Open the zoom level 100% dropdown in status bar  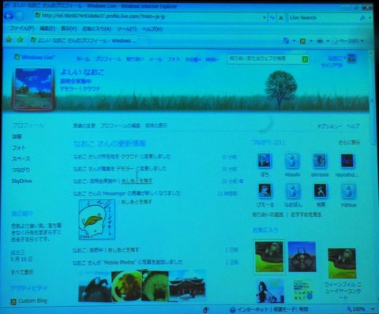point(373,309)
